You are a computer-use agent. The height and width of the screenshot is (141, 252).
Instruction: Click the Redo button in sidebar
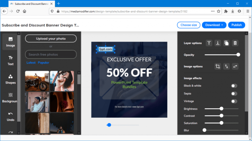10,132
